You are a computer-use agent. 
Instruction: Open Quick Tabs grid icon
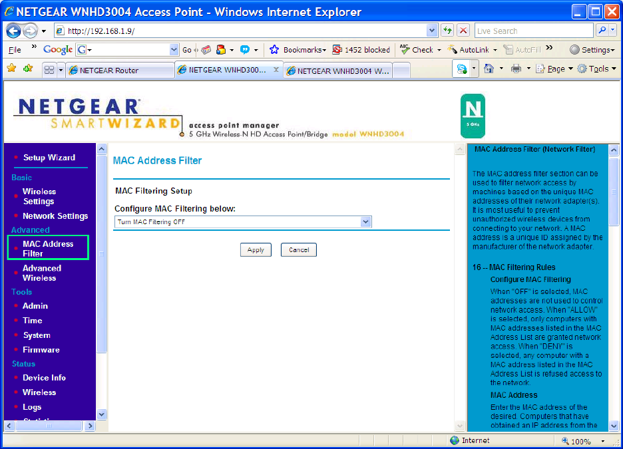click(49, 71)
